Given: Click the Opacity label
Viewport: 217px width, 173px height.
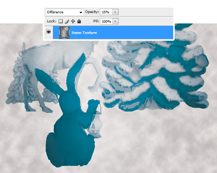Looking at the screenshot, I should pyautogui.click(x=92, y=12).
